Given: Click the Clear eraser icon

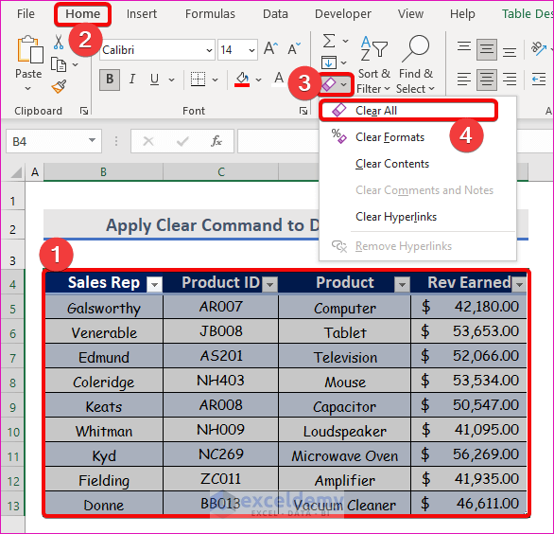Looking at the screenshot, I should tap(329, 84).
